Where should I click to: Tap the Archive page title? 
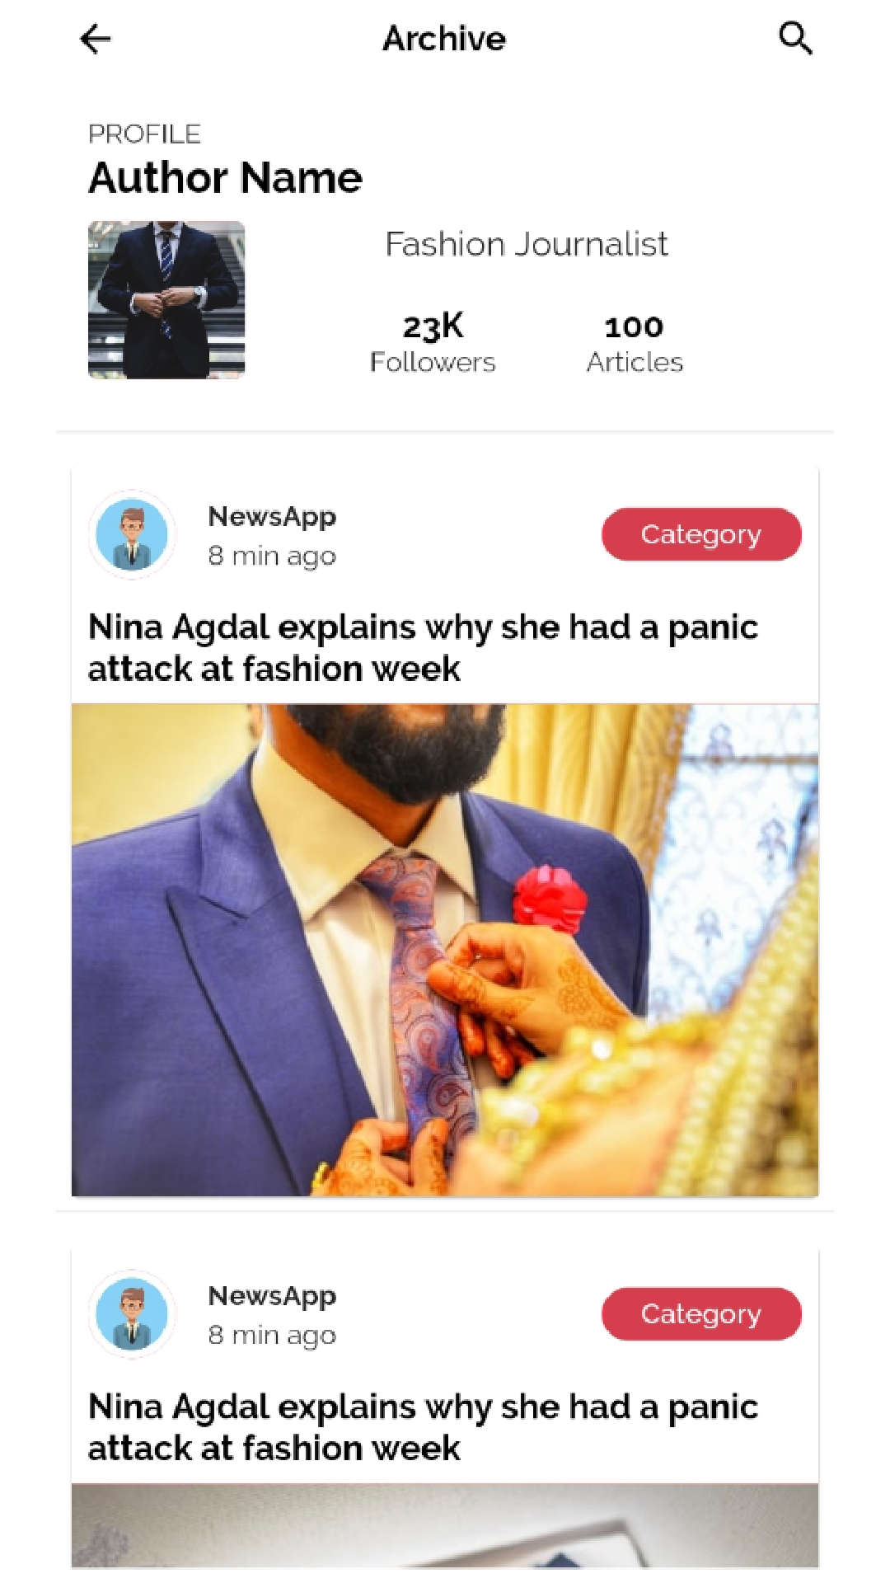(x=444, y=38)
